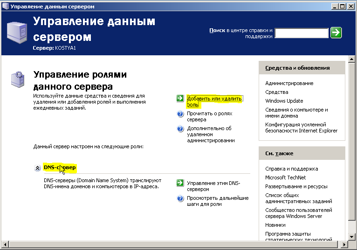
Task: Open Развертывание и ресурсы link
Action: (x=296, y=186)
